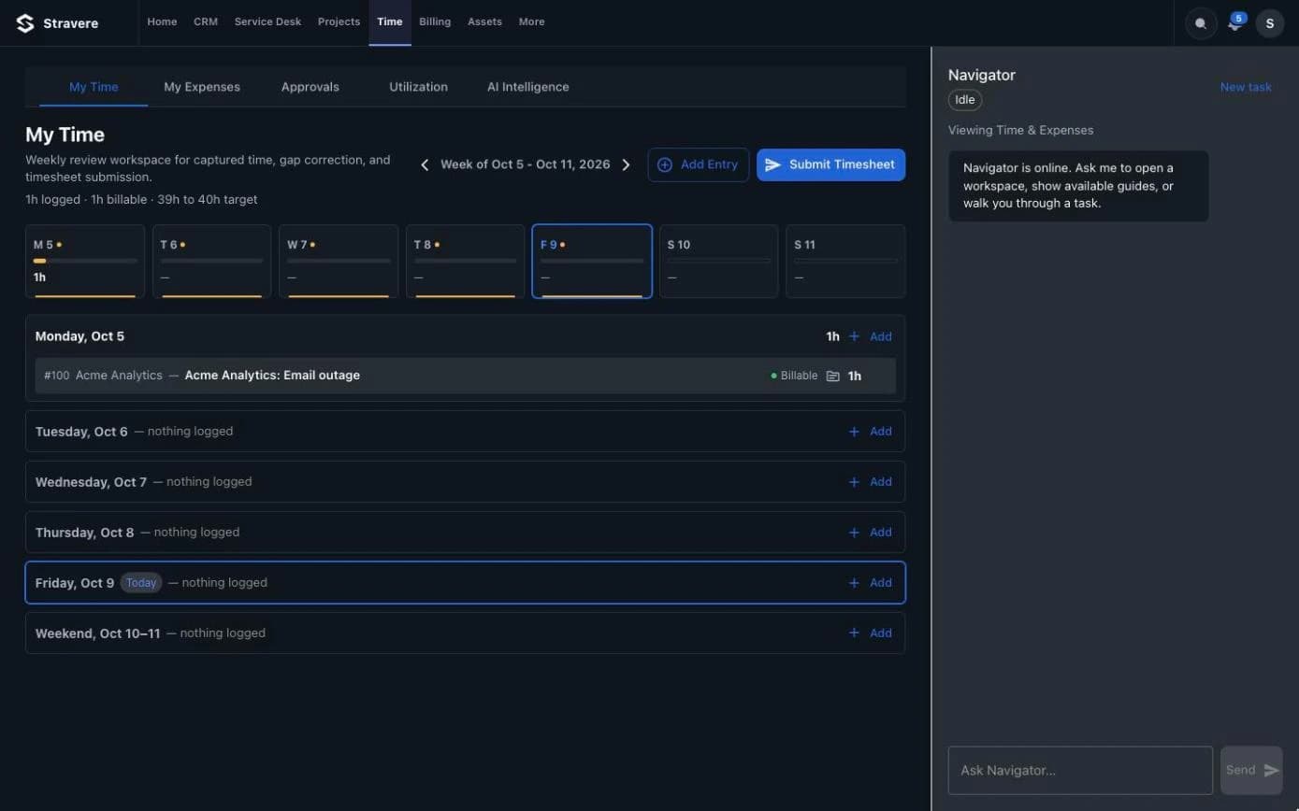Click the Stravere logo icon
Screen dimensions: 1299x811
coord(25,23)
